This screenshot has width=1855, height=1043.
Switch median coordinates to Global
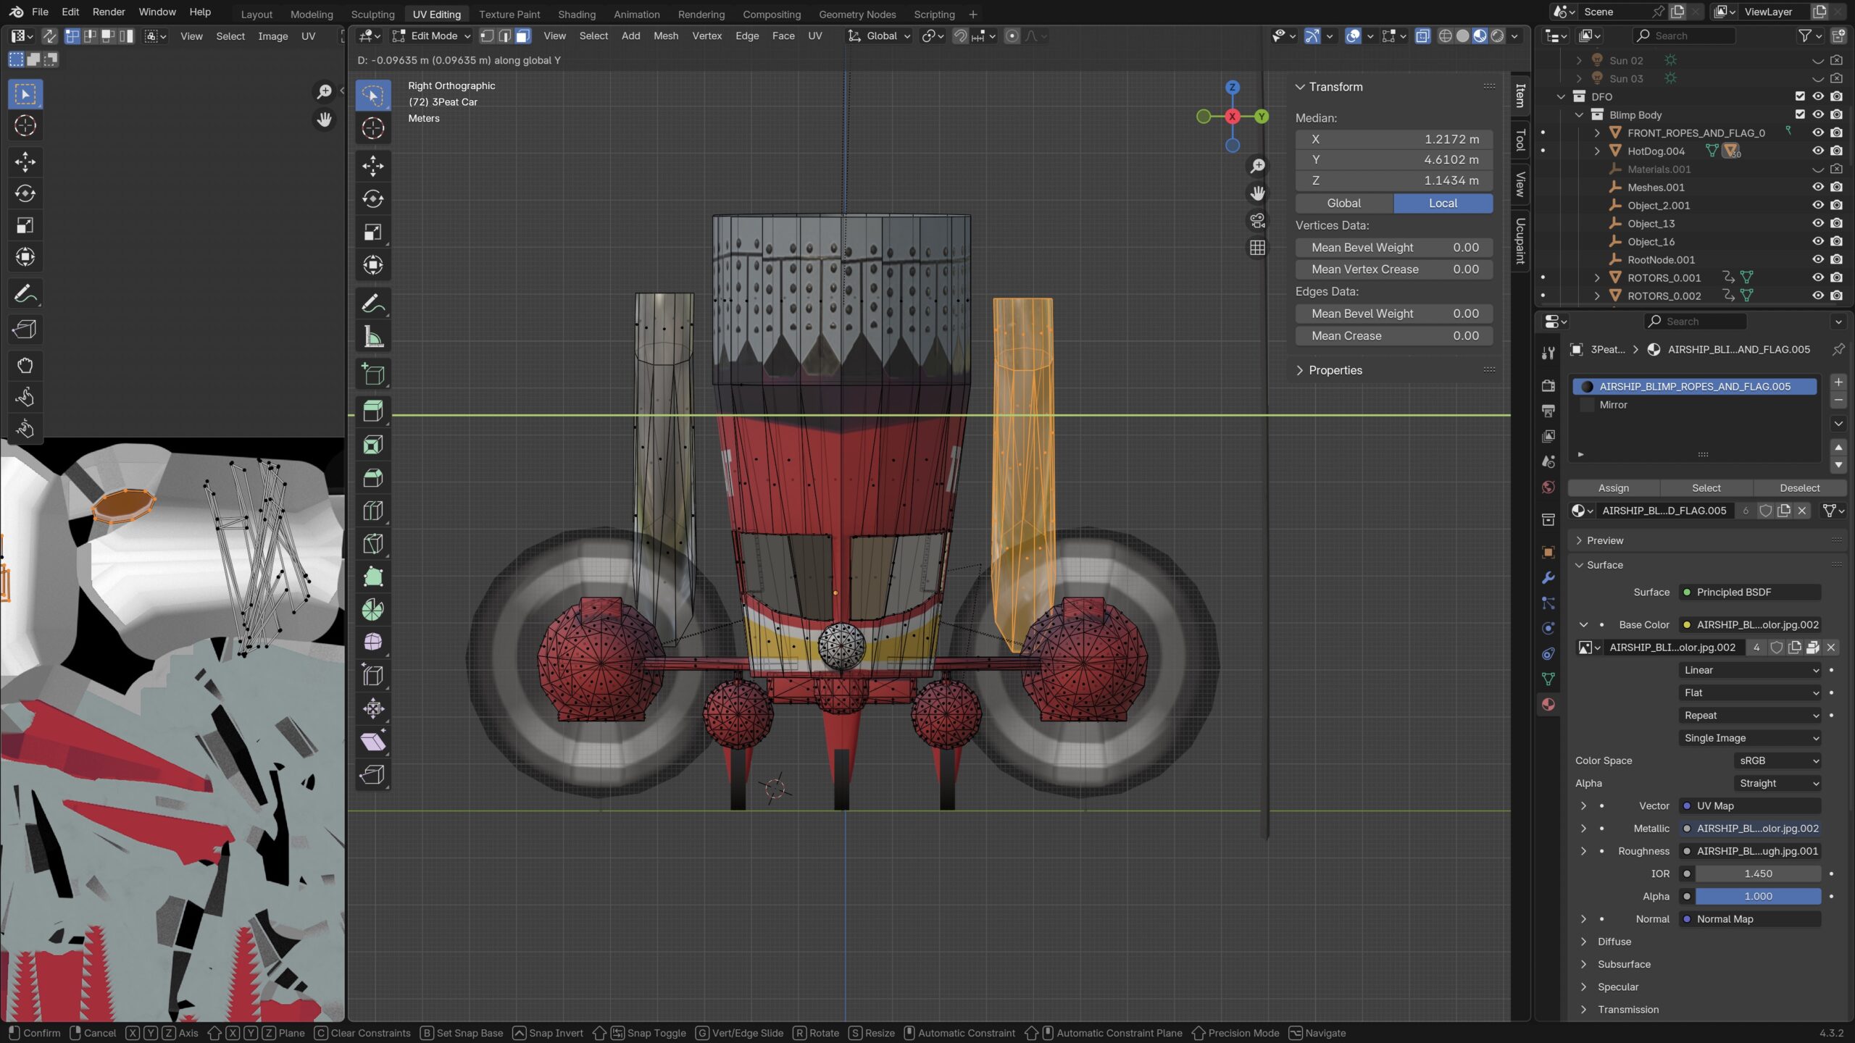(x=1343, y=203)
